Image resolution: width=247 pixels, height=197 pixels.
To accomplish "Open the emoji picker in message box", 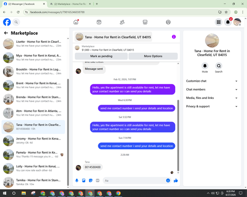I will (168, 181).
